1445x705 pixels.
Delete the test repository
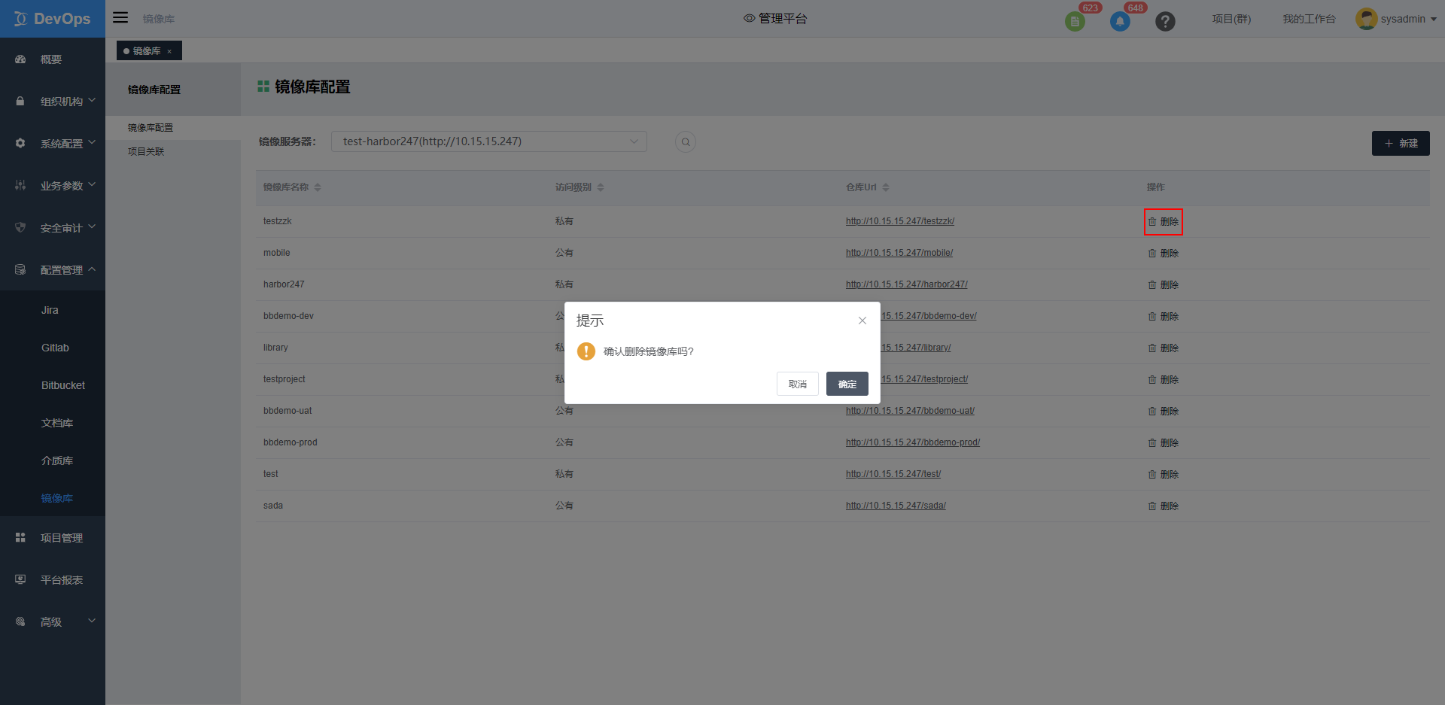(x=1164, y=475)
